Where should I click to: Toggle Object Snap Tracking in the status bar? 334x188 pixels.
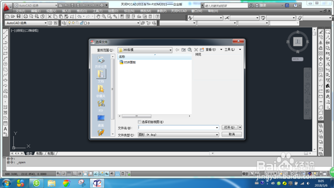coord(96,174)
